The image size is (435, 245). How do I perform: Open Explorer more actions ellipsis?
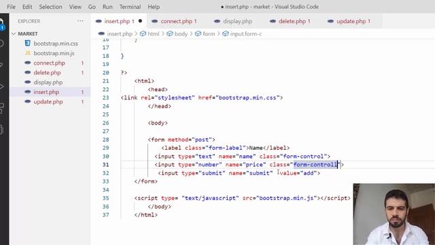[x=80, y=21]
